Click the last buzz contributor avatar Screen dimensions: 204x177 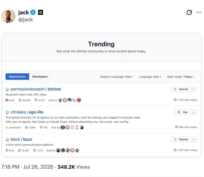pos(77,150)
